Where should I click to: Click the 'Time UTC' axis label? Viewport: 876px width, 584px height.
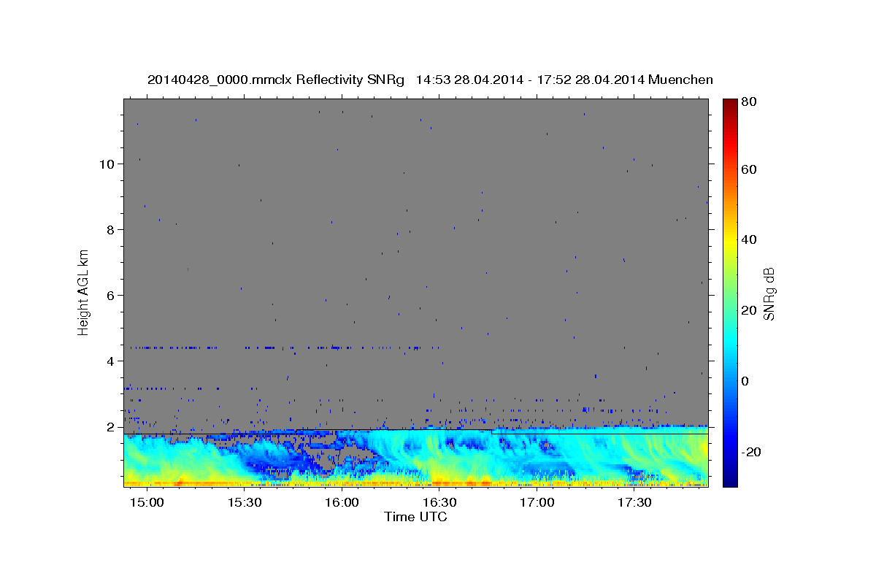[415, 517]
